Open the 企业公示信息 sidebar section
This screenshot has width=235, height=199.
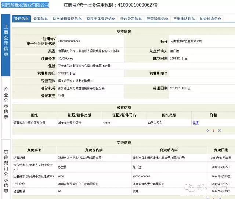coord(6,108)
